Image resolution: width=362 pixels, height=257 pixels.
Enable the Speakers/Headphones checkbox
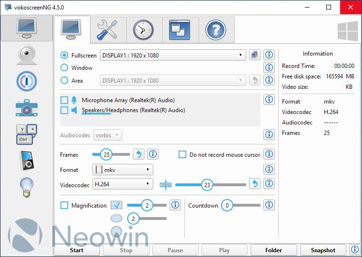click(64, 110)
